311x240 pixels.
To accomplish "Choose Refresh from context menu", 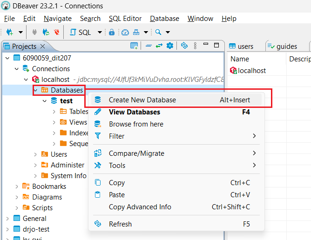I will coord(176,224).
